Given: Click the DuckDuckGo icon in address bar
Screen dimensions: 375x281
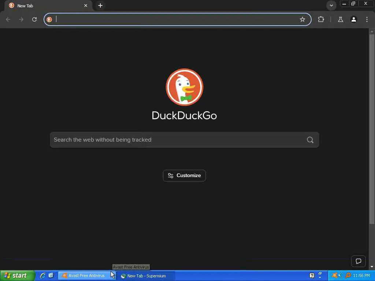Looking at the screenshot, I should 49,19.
